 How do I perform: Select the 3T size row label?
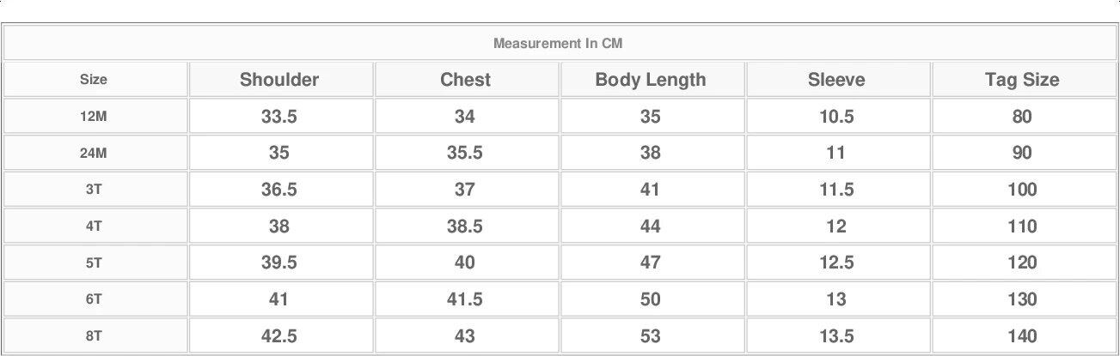point(94,190)
